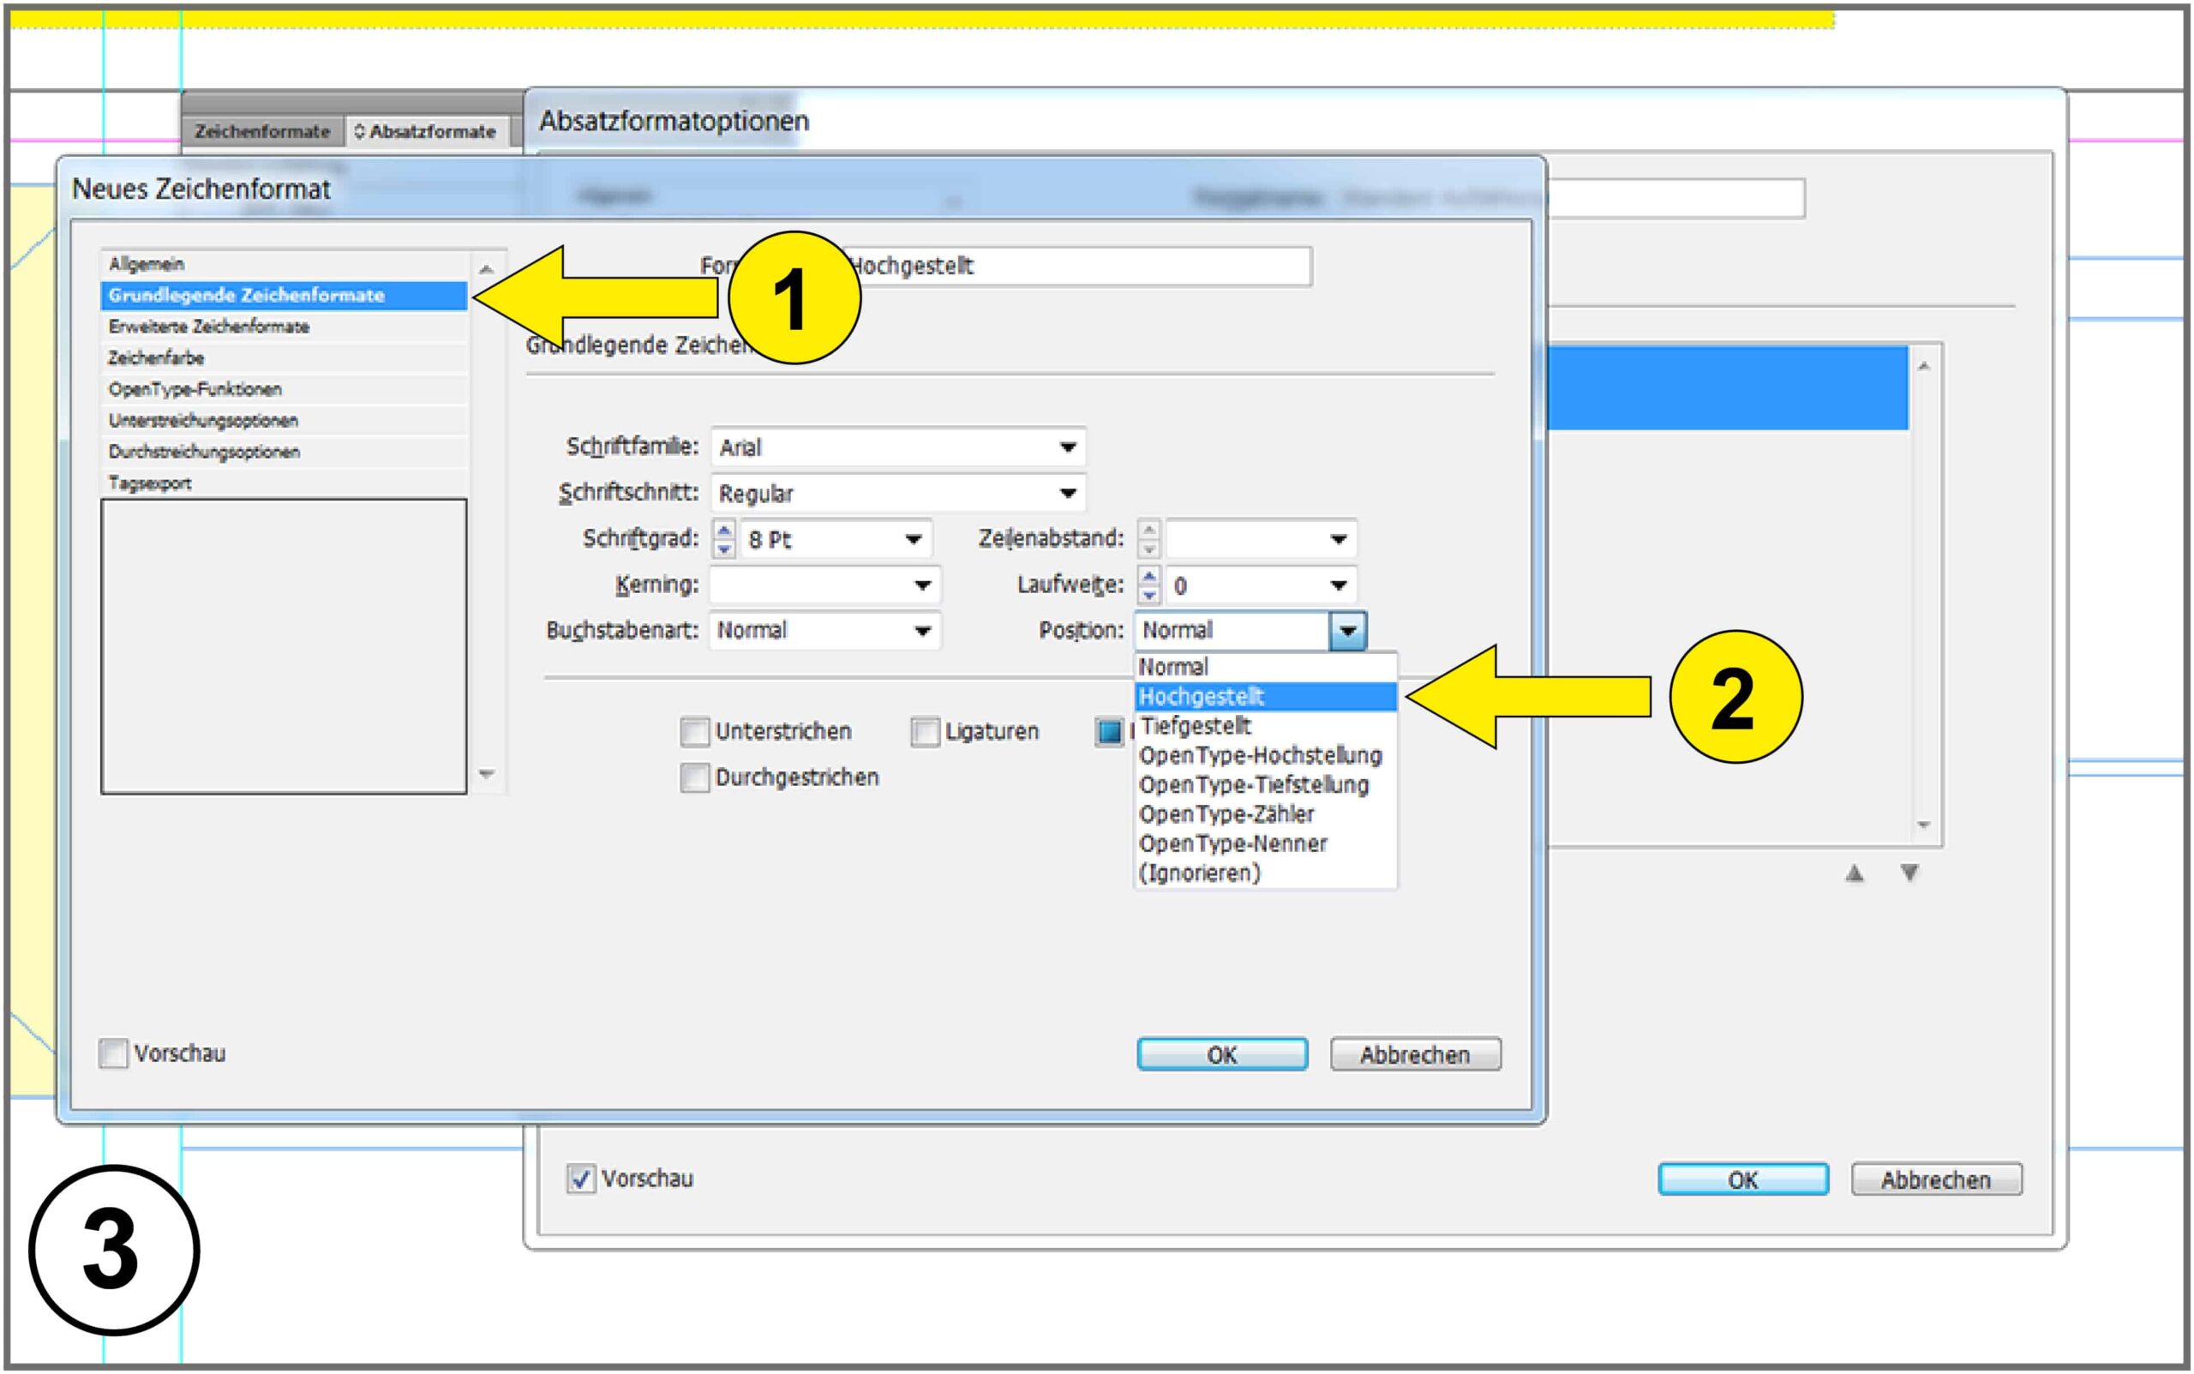Expand the Buchstabenart dropdown
Image resolution: width=2194 pixels, height=1374 pixels.
(x=922, y=631)
